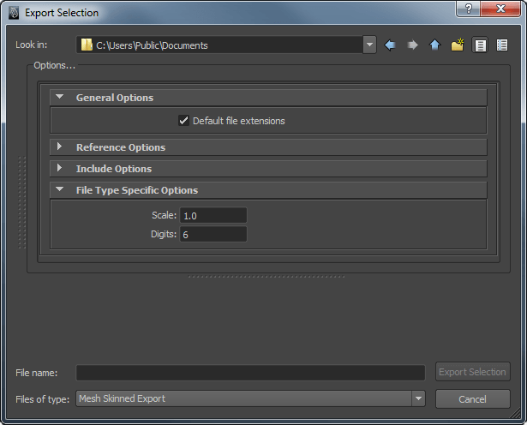
Task: Open the Look in path dropdown arrow
Action: 369,45
